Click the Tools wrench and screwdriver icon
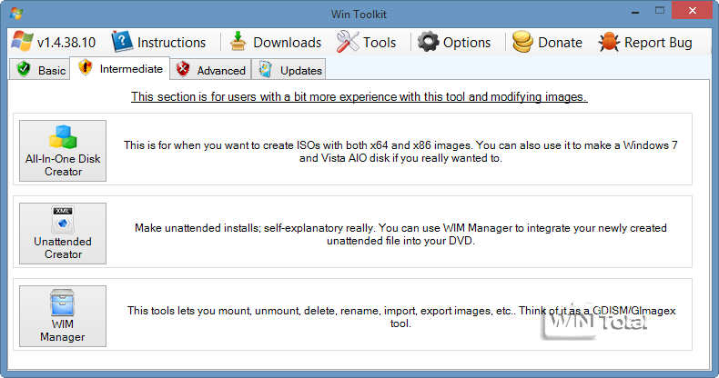The image size is (719, 378). [x=348, y=42]
